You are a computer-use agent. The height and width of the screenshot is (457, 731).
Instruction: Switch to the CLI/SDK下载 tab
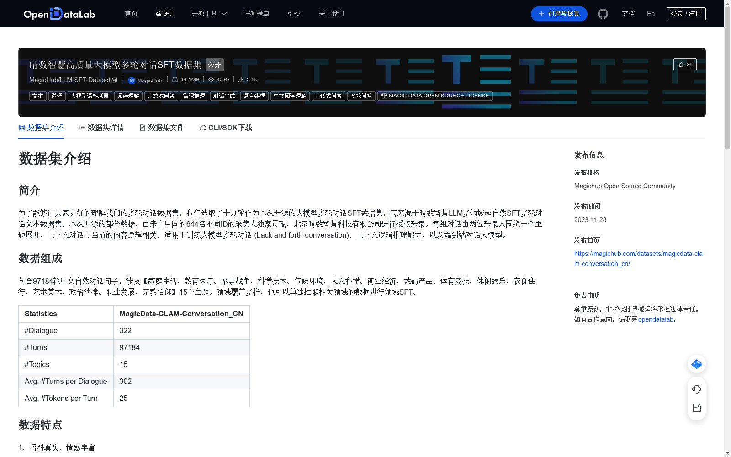tap(226, 128)
